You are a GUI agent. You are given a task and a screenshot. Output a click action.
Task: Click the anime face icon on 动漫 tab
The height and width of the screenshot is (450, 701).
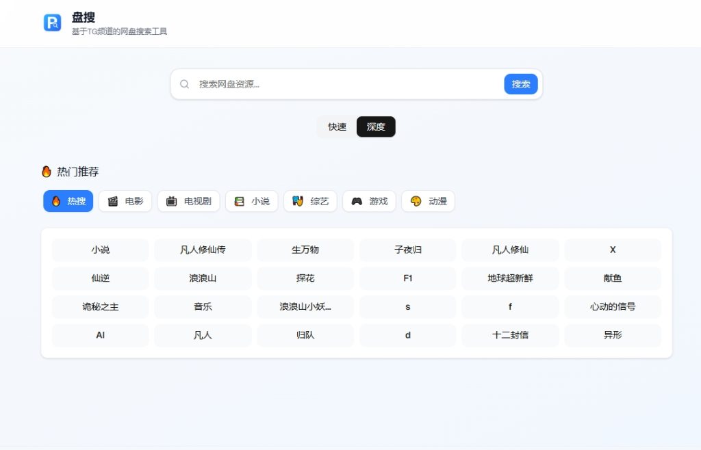click(414, 200)
